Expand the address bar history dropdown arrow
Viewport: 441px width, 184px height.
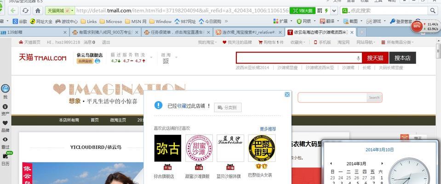[x=334, y=11]
